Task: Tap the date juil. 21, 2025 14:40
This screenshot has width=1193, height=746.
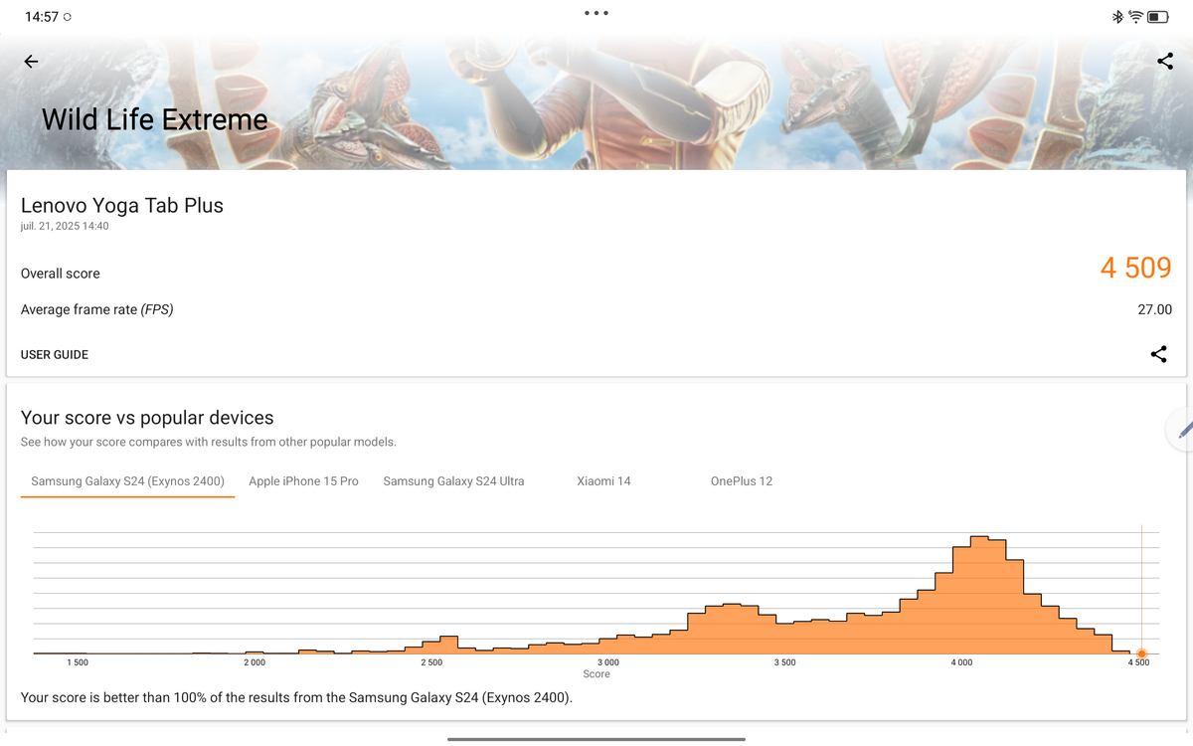Action: [65, 226]
